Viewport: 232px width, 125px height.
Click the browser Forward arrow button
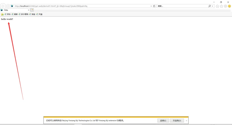[x=8, y=6]
